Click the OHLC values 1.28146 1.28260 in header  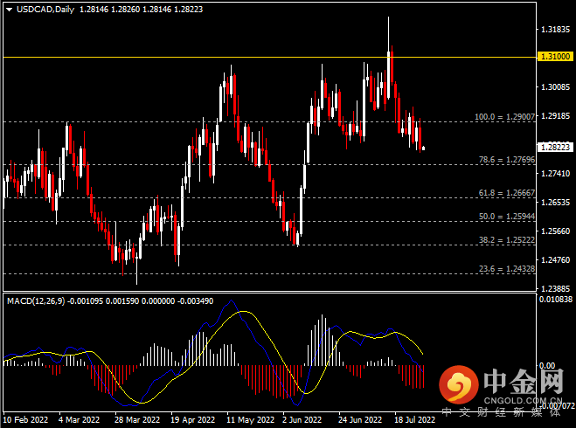tap(109, 10)
